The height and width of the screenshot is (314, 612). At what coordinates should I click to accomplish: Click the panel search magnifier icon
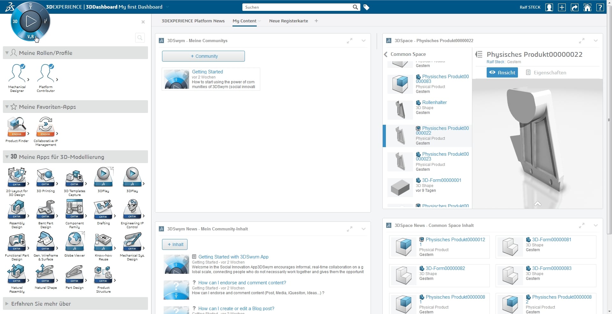click(140, 38)
